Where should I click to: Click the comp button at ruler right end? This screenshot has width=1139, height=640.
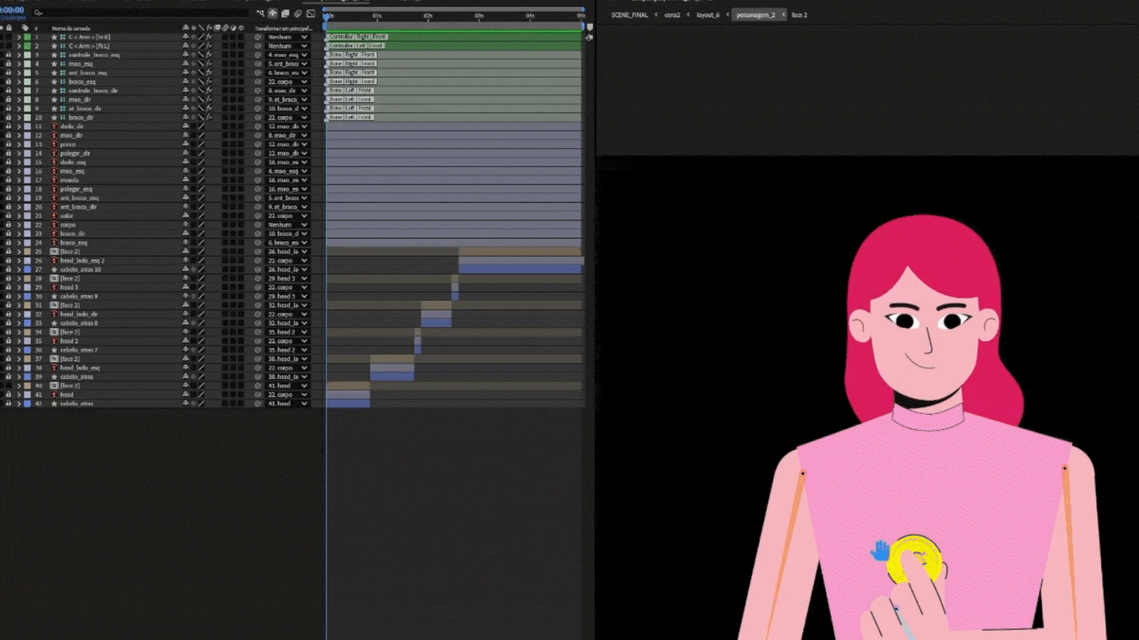click(589, 37)
